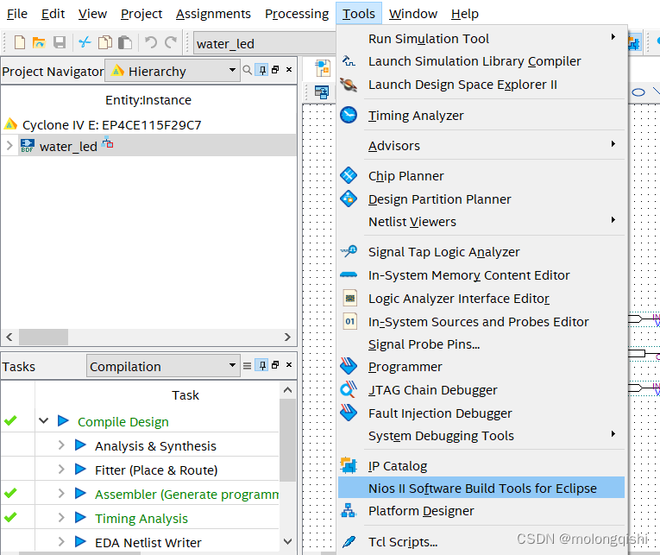660x555 pixels.
Task: Click the Tasks list scroll up arrow
Action: pos(288,390)
